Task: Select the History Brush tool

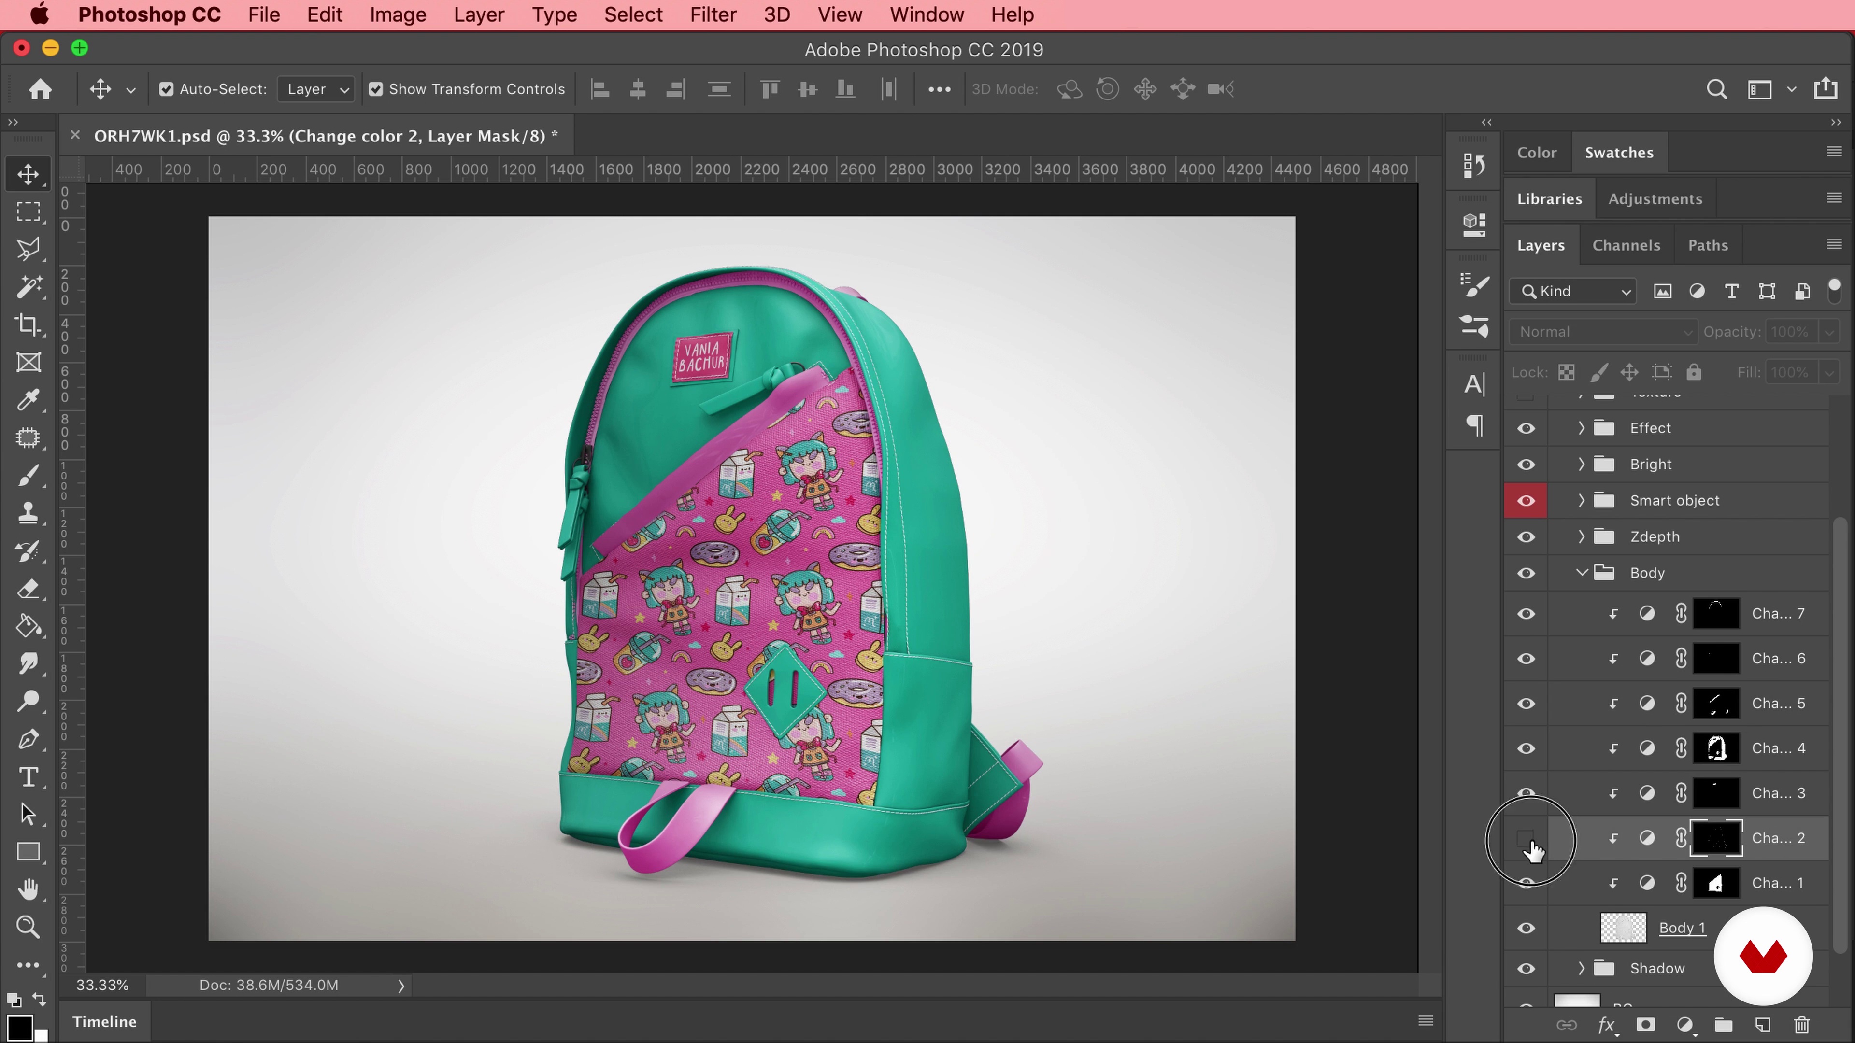Action: (x=28, y=551)
